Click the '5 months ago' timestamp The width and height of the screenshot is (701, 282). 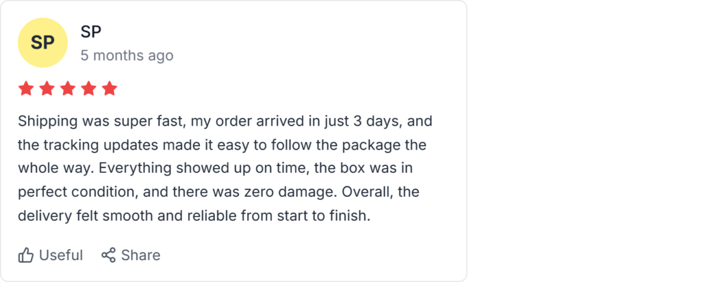click(x=127, y=55)
